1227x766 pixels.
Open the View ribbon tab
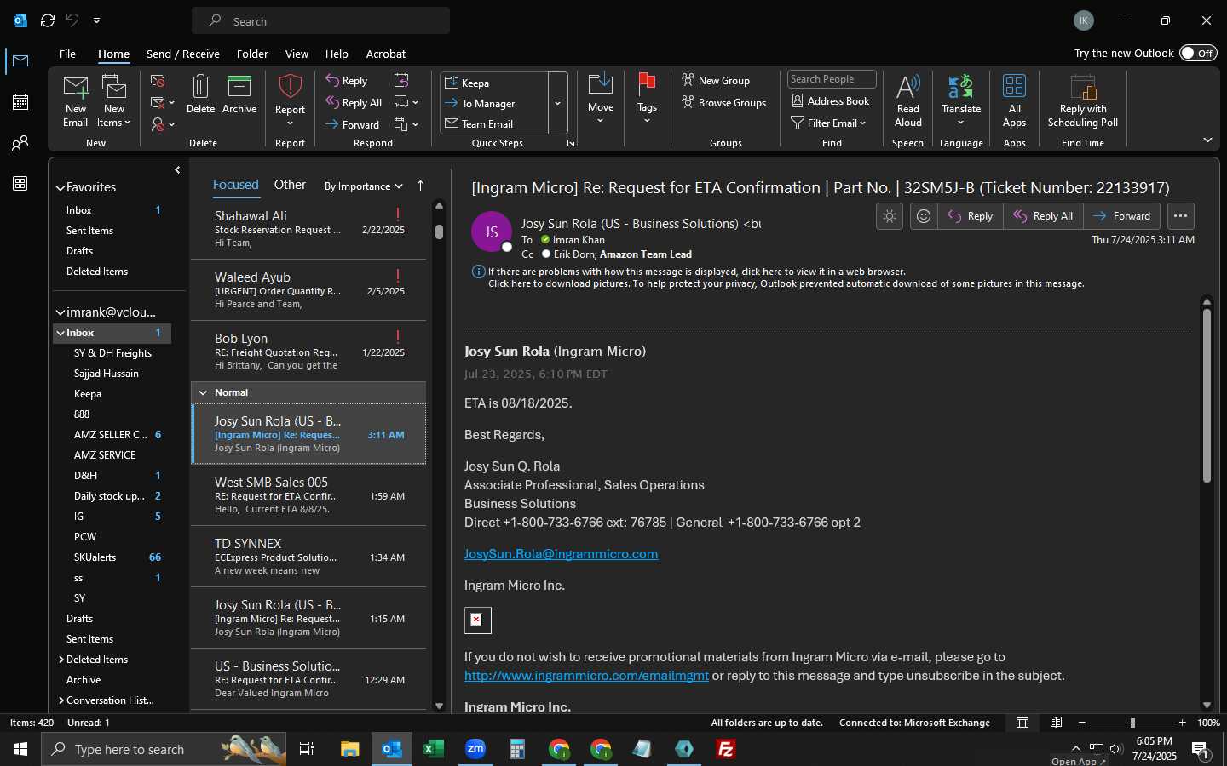click(297, 54)
